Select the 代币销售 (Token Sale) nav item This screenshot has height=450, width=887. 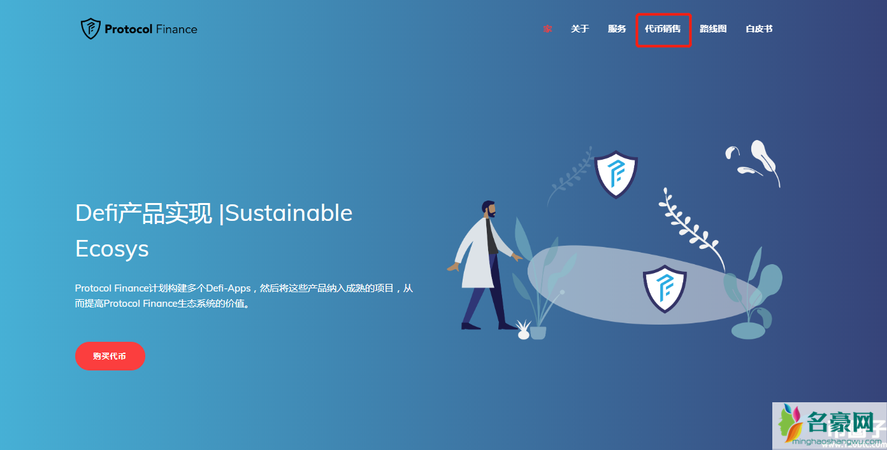pos(663,29)
